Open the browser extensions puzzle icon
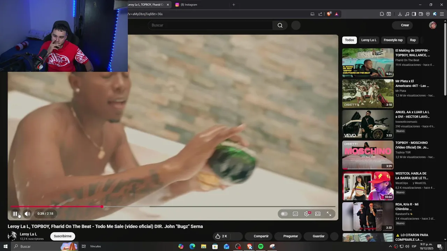Screen dimensions: 447x251 [382, 14]
